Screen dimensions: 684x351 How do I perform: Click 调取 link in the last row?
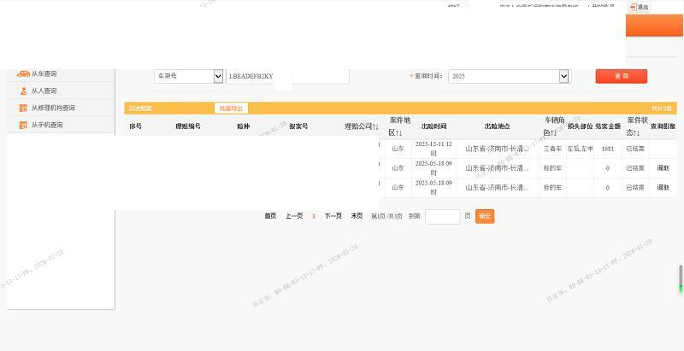coord(663,187)
